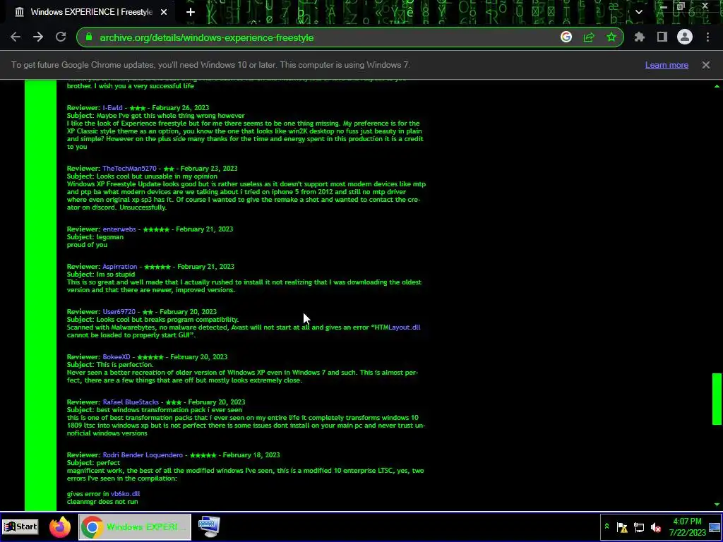Image resolution: width=723 pixels, height=542 pixels.
Task: Open reviewer I-Ewld's profile
Action: click(112, 108)
